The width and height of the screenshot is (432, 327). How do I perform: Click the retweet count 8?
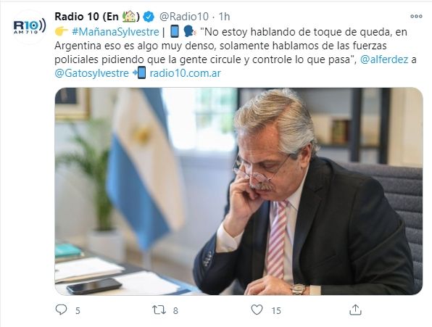[175, 311]
